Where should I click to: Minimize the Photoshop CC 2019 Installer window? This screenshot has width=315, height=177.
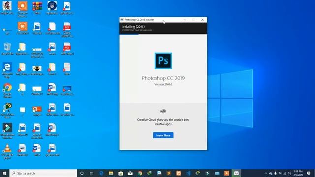(185, 20)
